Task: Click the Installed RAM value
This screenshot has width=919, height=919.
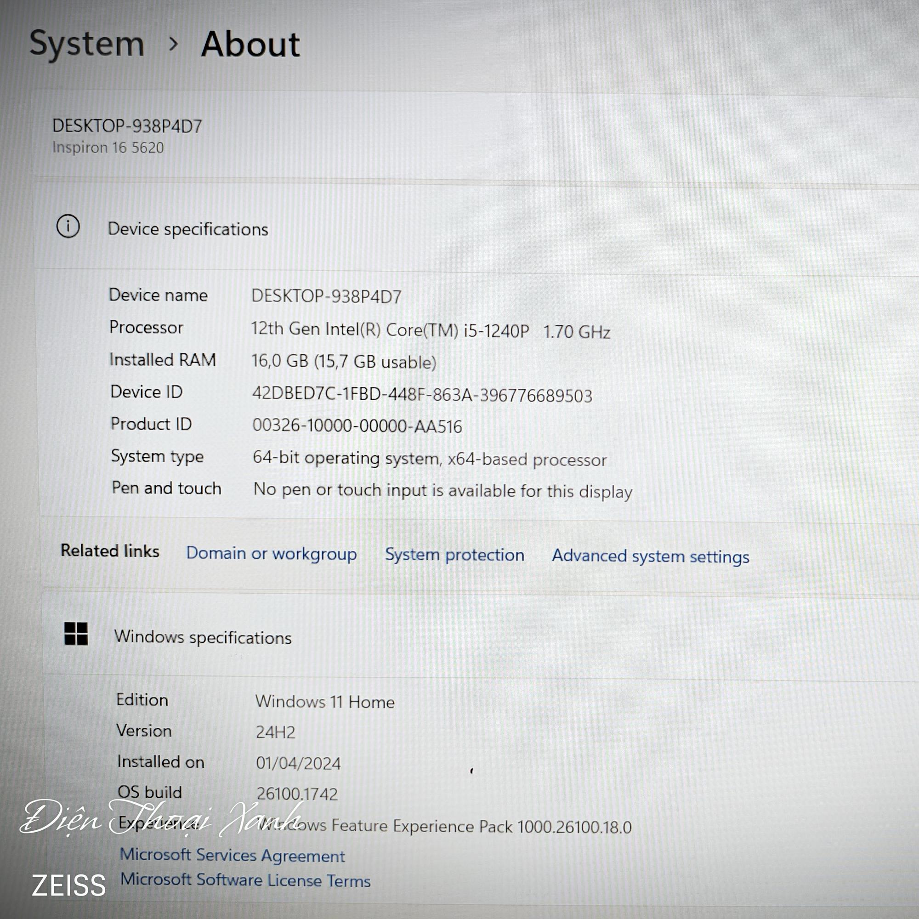Action: click(343, 362)
